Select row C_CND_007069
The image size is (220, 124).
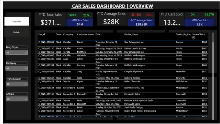[x=123, y=43]
